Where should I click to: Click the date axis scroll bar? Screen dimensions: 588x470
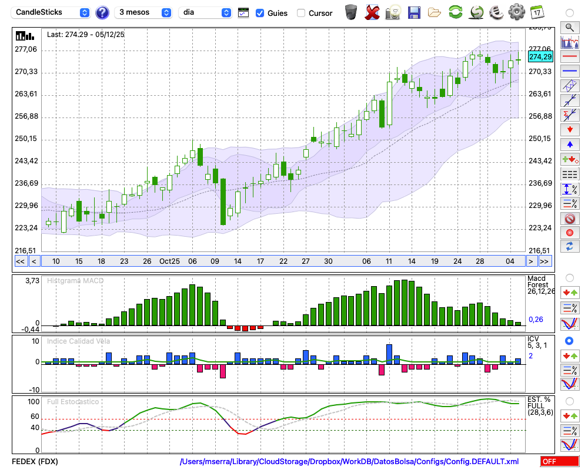click(x=283, y=261)
